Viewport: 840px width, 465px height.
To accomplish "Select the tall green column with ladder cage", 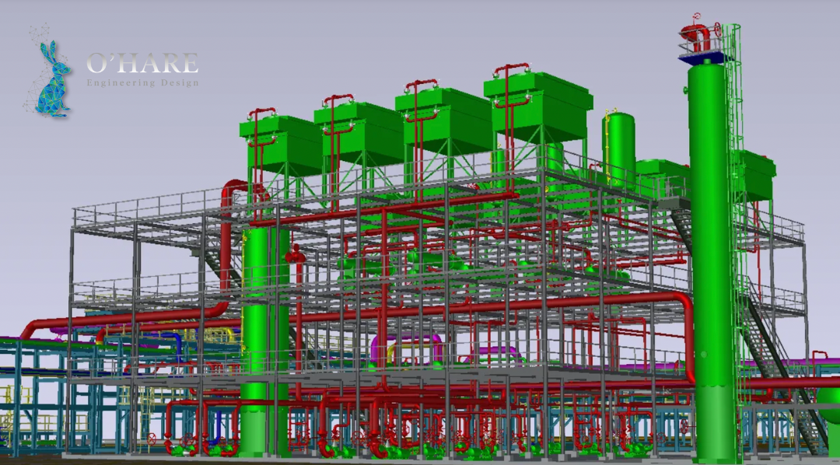I will coord(712,263).
